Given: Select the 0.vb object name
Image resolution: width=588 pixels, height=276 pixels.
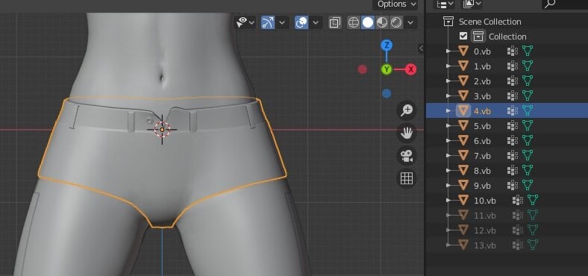Looking at the screenshot, I should pyautogui.click(x=482, y=51).
